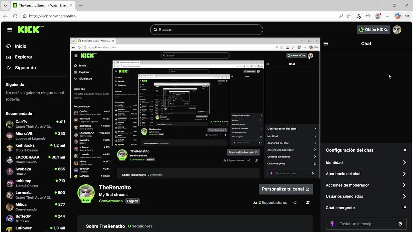Viewport: 413px width, 232px height.
Task: Expand Acciones de moderador setting
Action: click(366, 185)
